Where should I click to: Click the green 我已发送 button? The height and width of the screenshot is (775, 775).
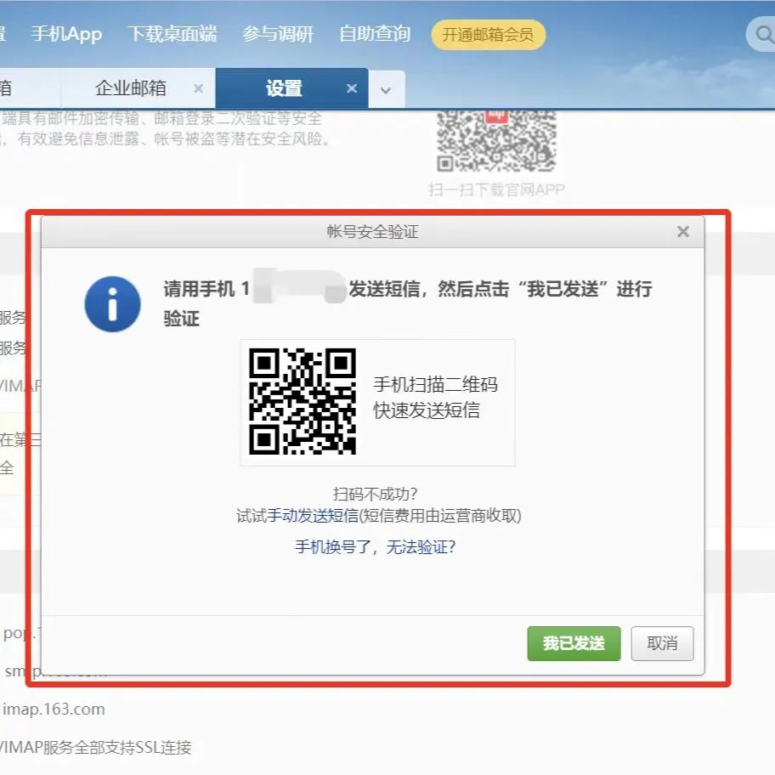click(x=574, y=643)
